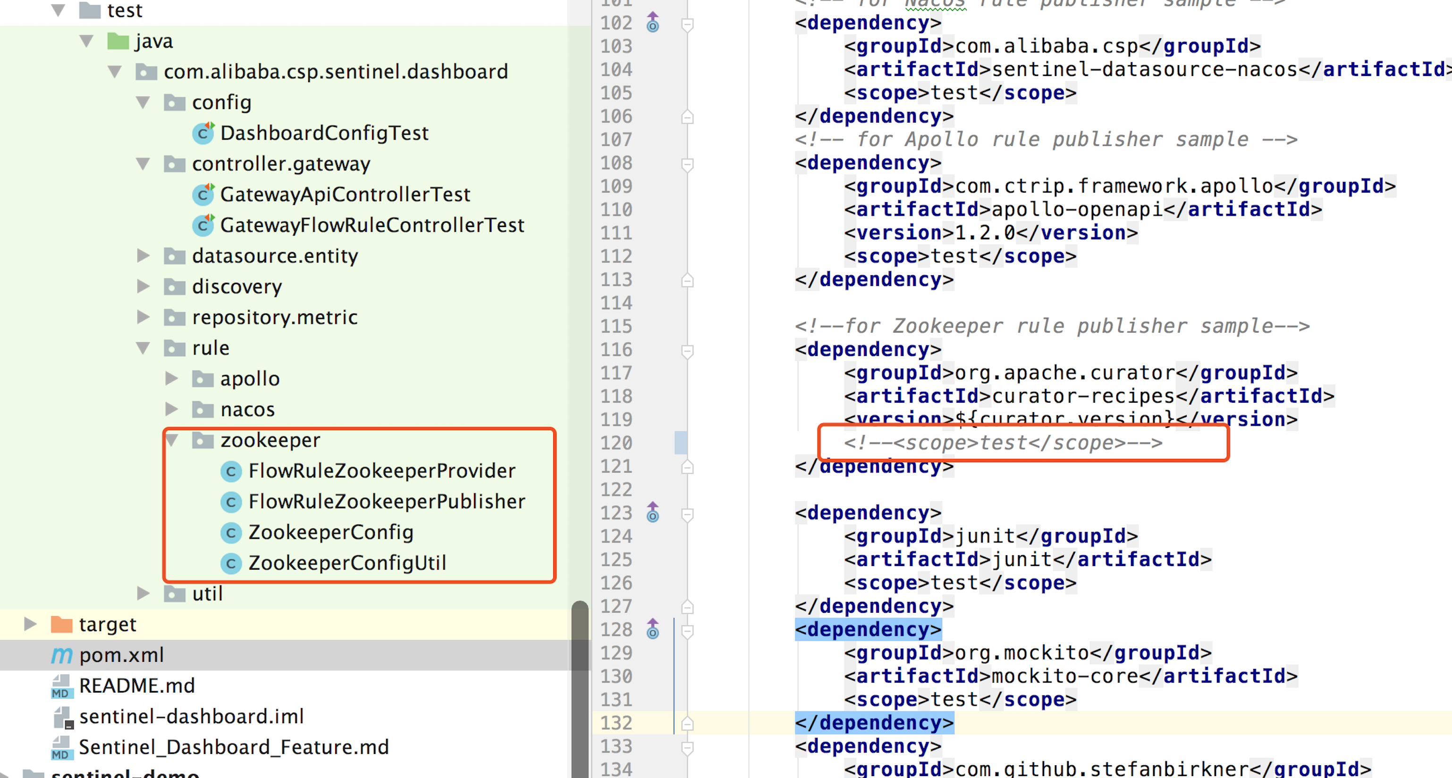This screenshot has width=1452, height=778.
Task: Fold dependency block at line 102
Action: pos(687,24)
